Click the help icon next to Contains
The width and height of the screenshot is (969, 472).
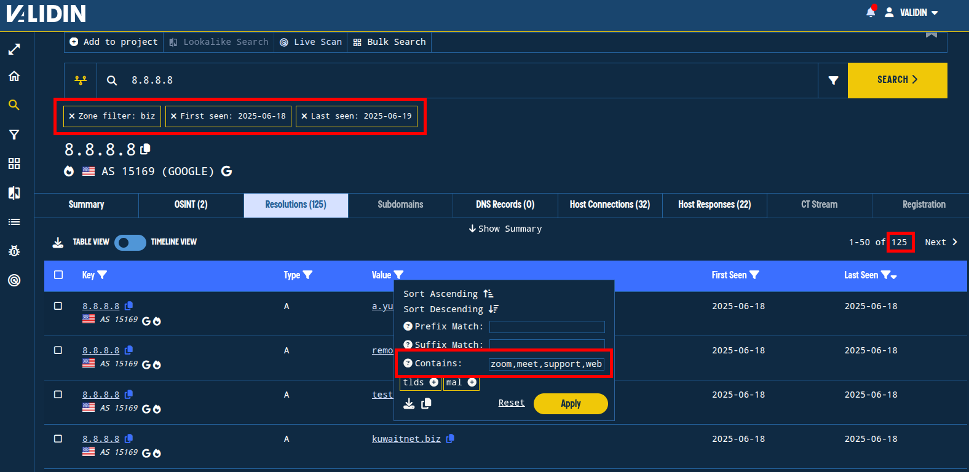click(408, 363)
